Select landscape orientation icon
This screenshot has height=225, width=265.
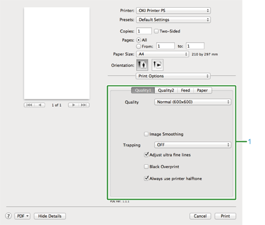coord(157,65)
